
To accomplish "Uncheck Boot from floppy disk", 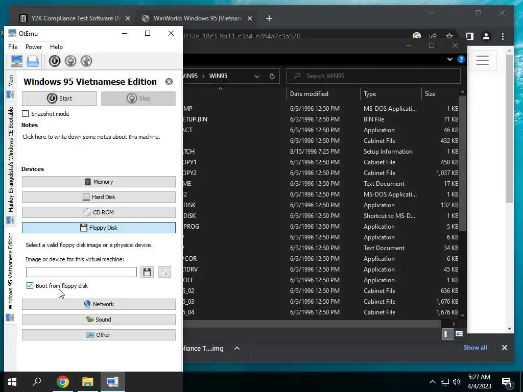I will click(30, 286).
